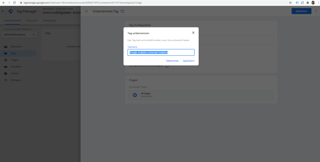
Task: Click the Variablen icon in sidebar
Action: pos(6,67)
